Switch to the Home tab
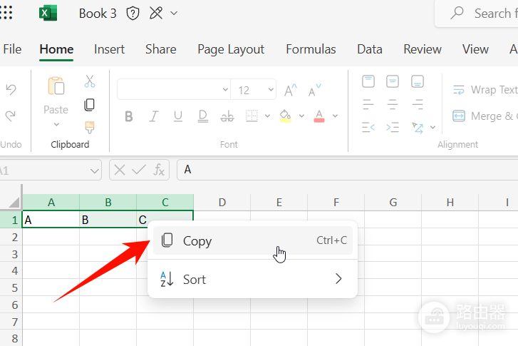 (56, 49)
